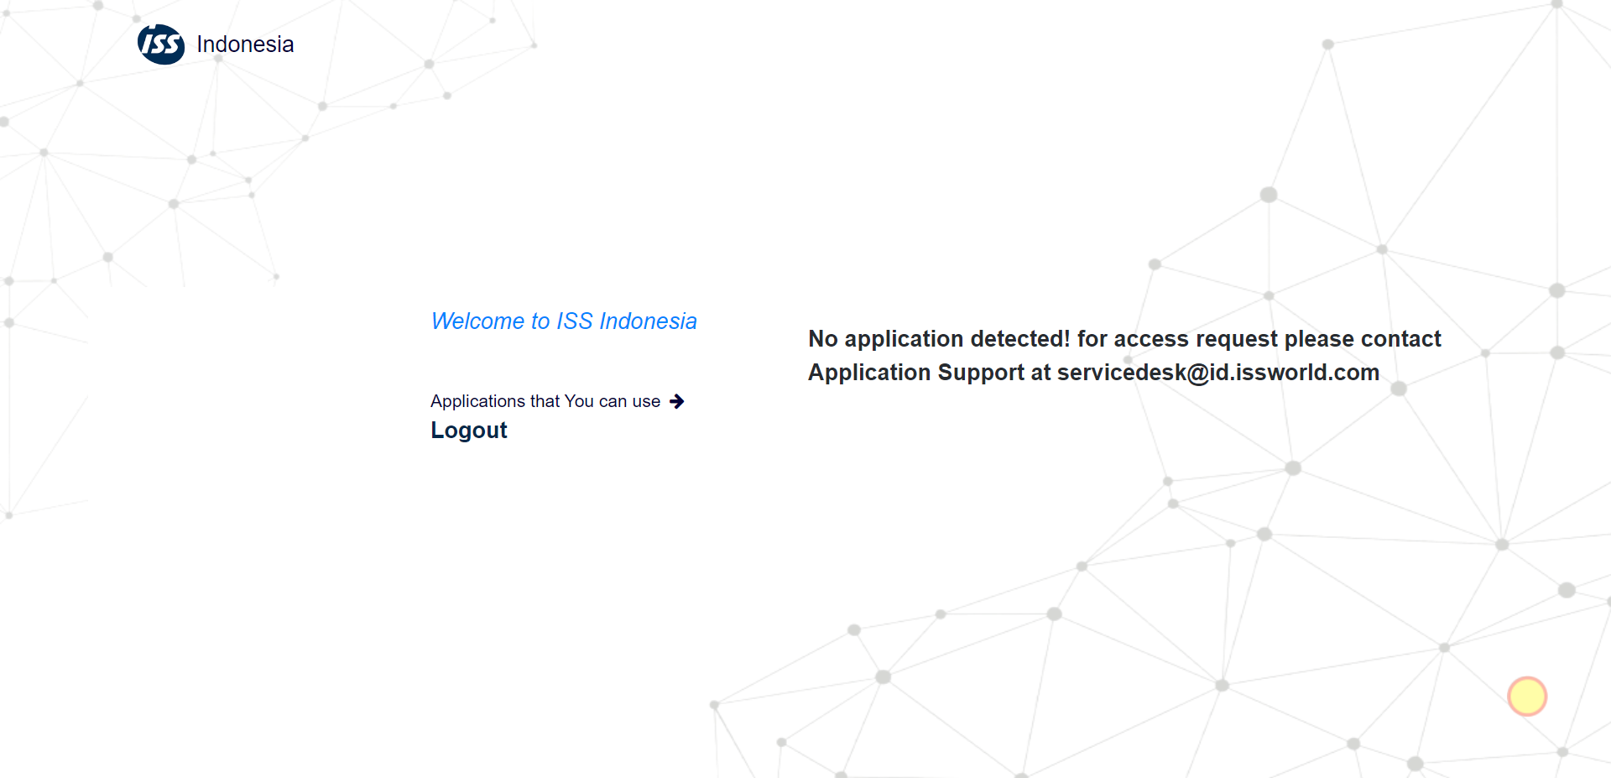Click the ISS logo in header
This screenshot has height=778, width=1611.
pyautogui.click(x=161, y=44)
